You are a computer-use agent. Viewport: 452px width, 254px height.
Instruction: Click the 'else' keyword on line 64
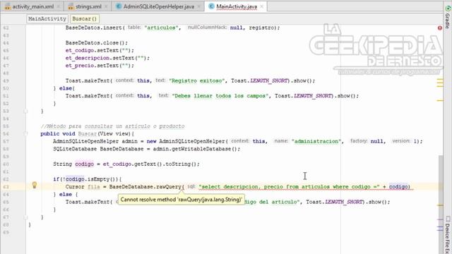[x=66, y=195]
